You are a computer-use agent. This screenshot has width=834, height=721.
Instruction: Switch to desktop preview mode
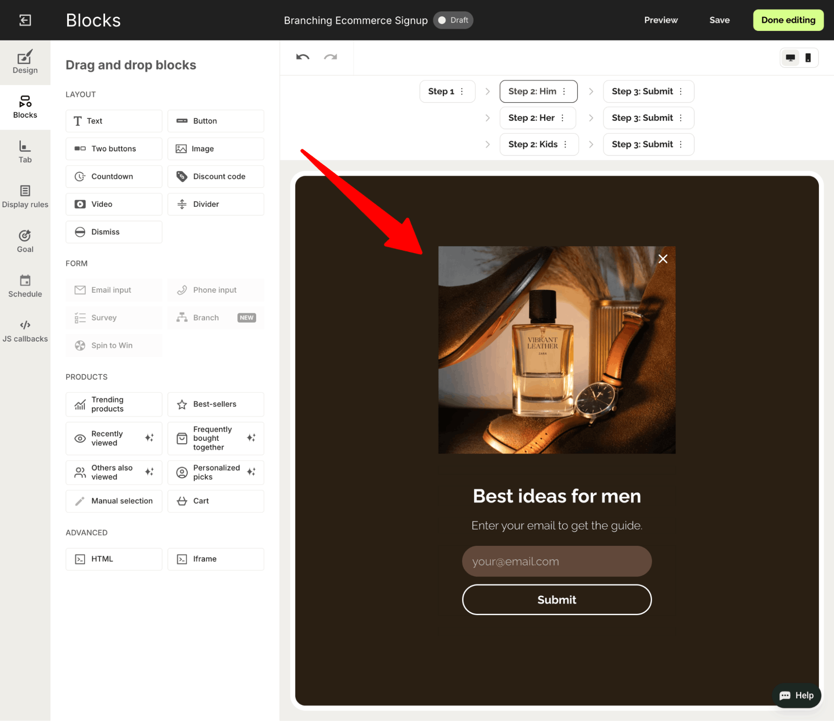pos(790,58)
